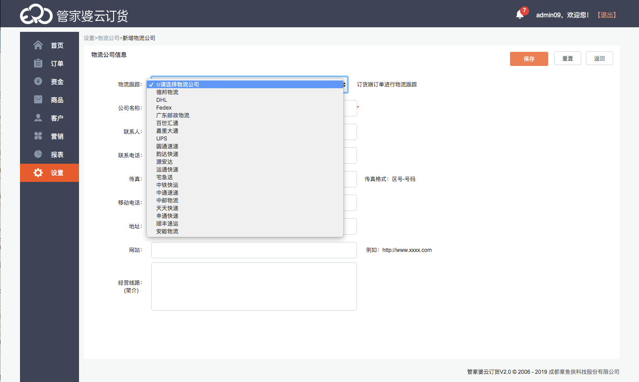Viewport: 639px width, 382px height.
Task: Select 中铁快运 option
Action: (x=245, y=185)
